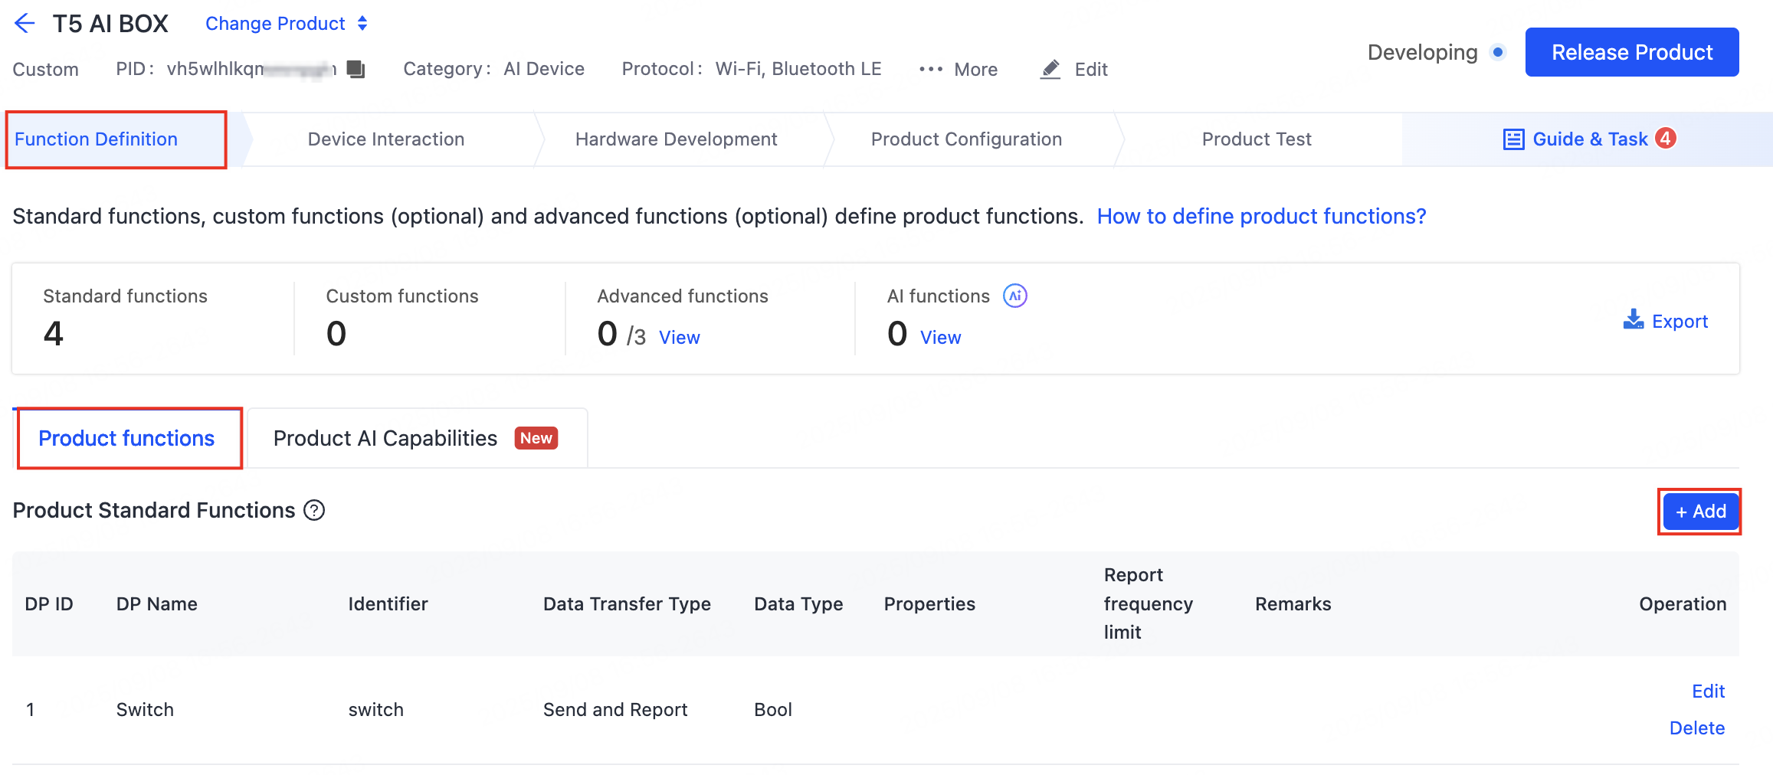The width and height of the screenshot is (1773, 775).
Task: Click the back arrow icon
Action: point(25,24)
